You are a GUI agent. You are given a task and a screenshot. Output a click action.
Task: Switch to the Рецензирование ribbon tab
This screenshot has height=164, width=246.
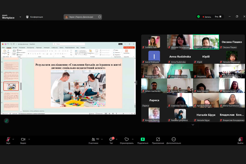coord(70,48)
